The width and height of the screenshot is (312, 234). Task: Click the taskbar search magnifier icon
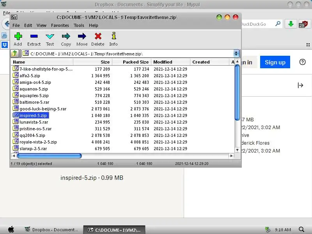(x=301, y=229)
